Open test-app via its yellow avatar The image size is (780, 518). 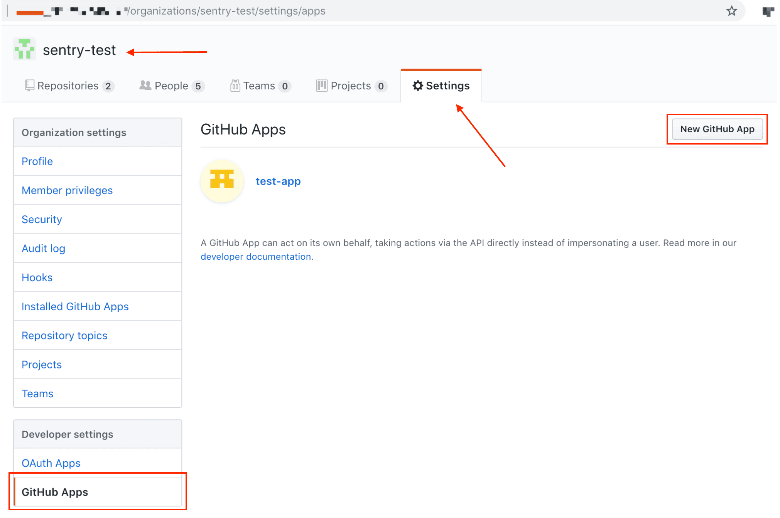222,181
